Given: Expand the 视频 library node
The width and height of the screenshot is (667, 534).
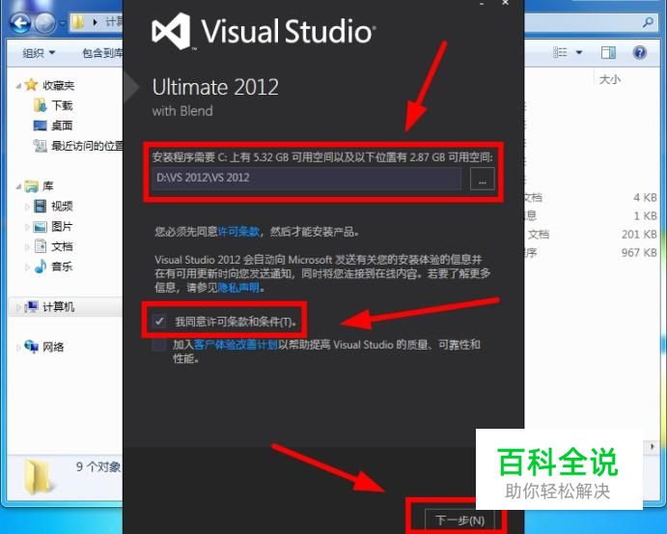Looking at the screenshot, I should click(27, 207).
